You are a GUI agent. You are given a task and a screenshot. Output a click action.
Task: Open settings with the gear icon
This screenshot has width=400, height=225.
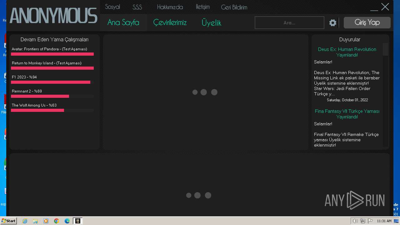pos(333,22)
